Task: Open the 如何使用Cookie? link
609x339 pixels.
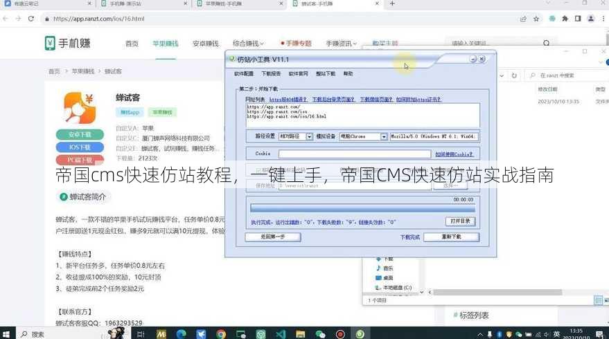Action: tap(454, 154)
